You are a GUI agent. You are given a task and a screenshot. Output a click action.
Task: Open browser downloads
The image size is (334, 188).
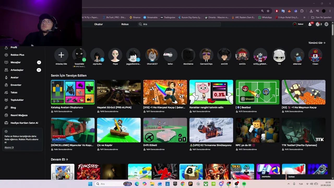pos(311,11)
